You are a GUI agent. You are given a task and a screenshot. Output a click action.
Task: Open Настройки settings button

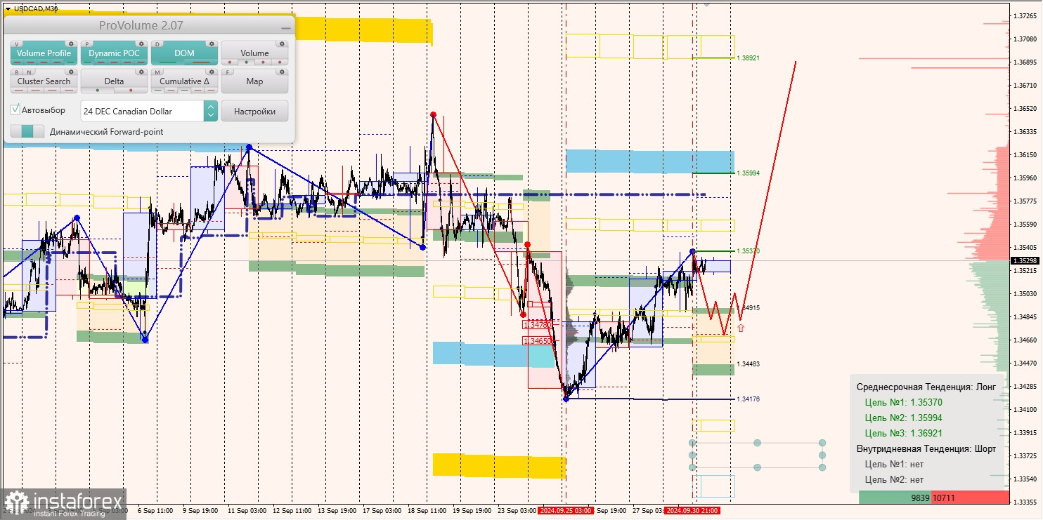[x=254, y=111]
